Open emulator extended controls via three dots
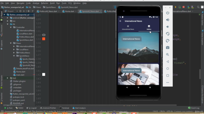This screenshot has width=204, height=114. [168, 82]
